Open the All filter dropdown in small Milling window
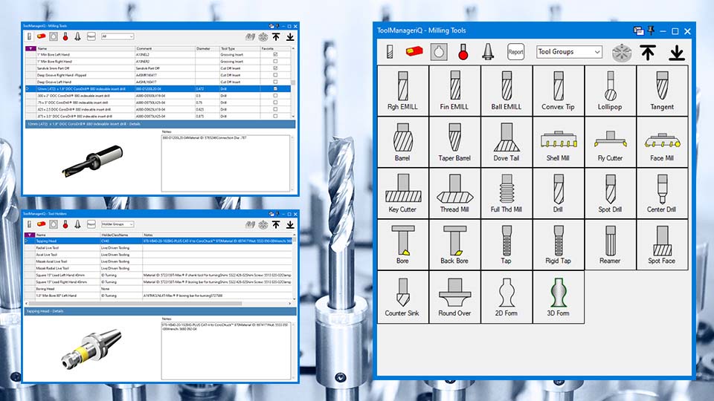714x401 pixels. point(118,36)
